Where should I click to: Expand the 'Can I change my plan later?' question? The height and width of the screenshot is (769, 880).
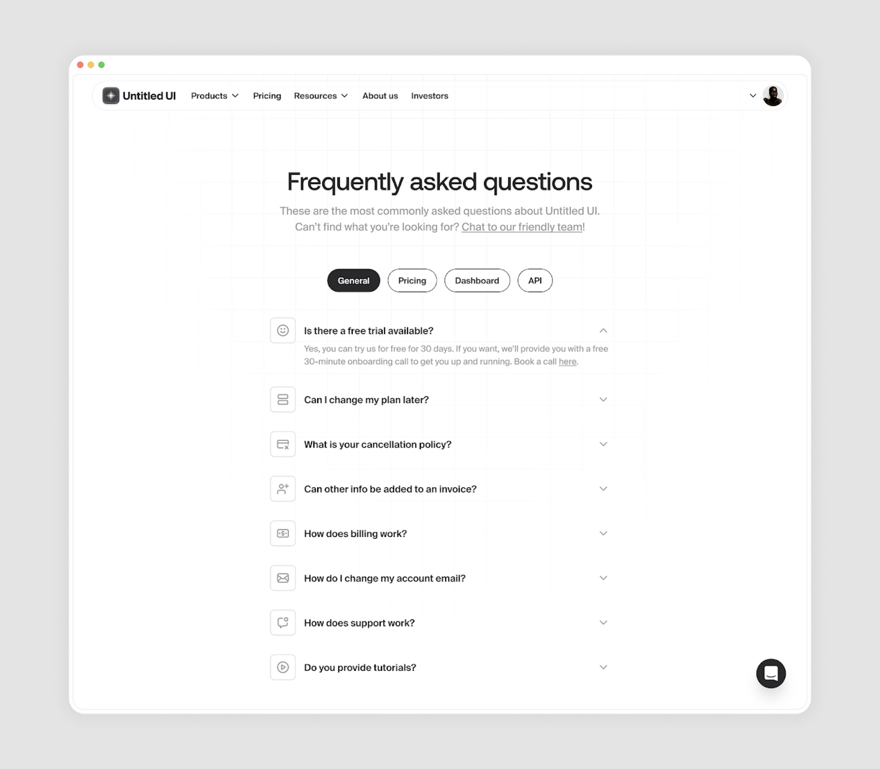[x=604, y=399]
